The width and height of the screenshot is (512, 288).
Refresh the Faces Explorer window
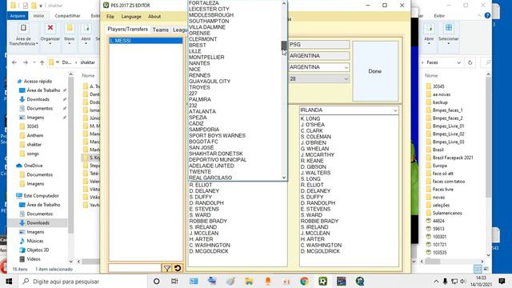pyautogui.click(x=470, y=62)
